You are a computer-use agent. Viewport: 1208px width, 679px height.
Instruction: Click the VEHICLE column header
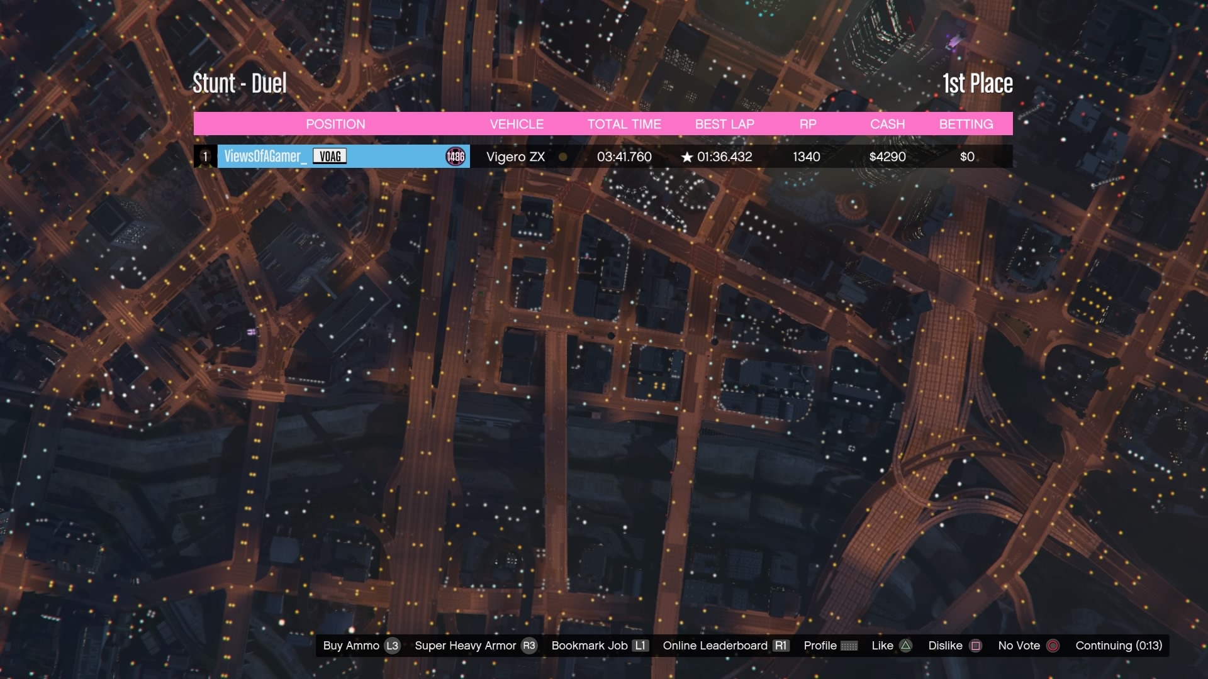(517, 124)
